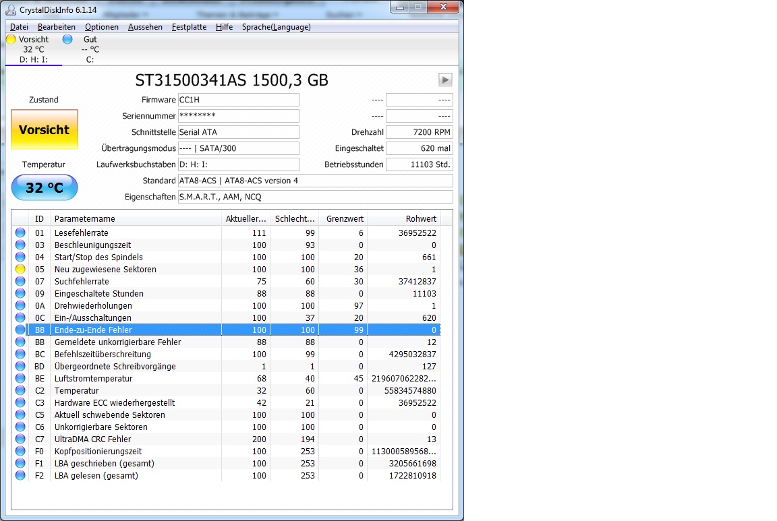Open the Festplatte menu
The image size is (777, 521).
coord(190,27)
